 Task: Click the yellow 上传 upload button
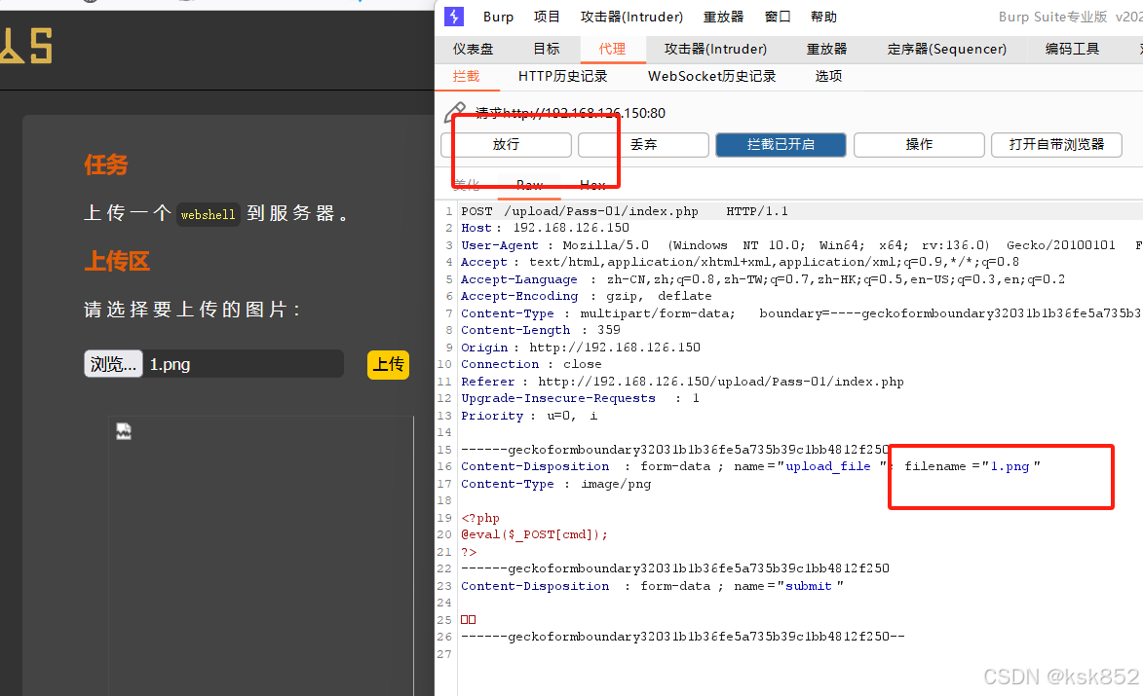click(x=388, y=364)
